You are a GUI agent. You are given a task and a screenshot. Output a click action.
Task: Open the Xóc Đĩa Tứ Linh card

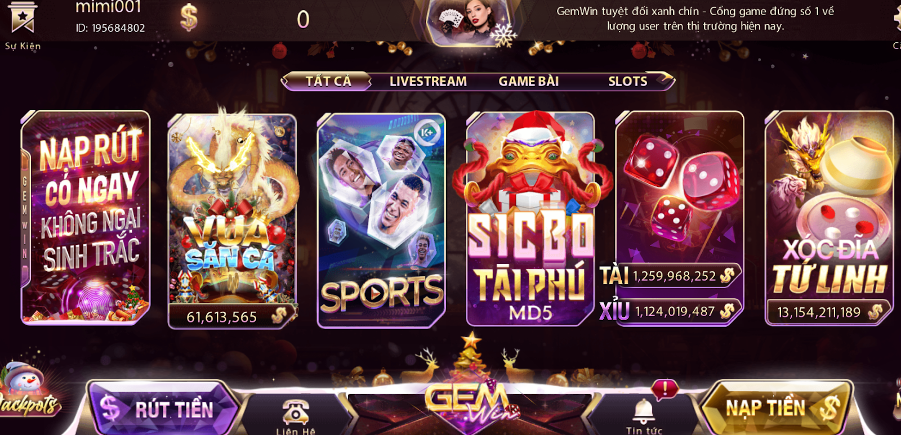click(829, 218)
